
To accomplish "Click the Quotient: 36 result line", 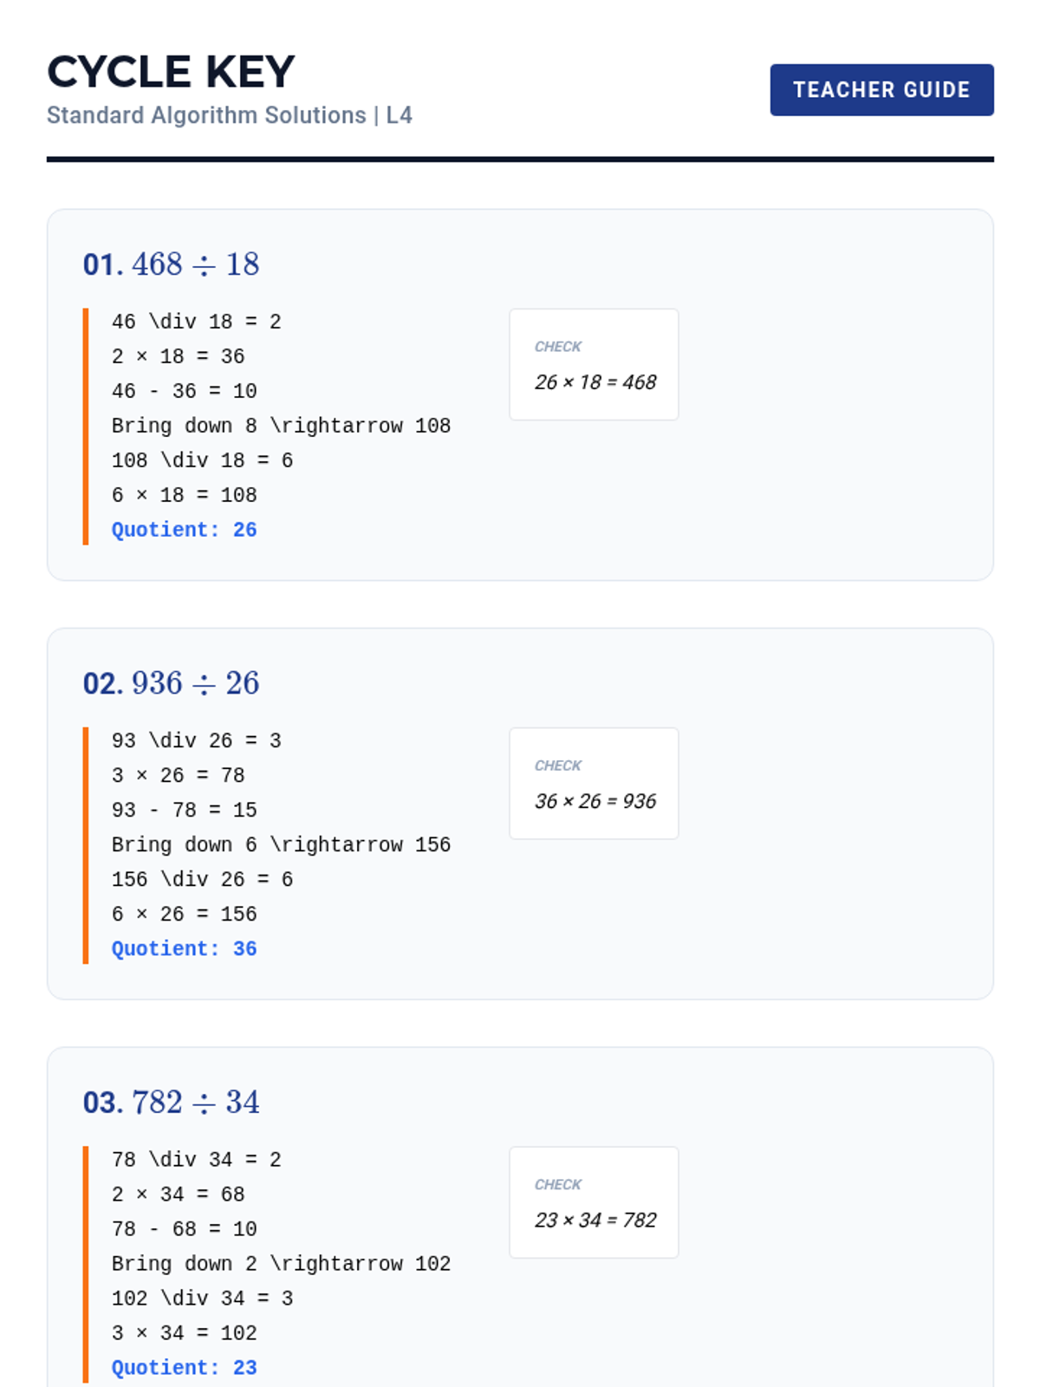I will pos(184,948).
